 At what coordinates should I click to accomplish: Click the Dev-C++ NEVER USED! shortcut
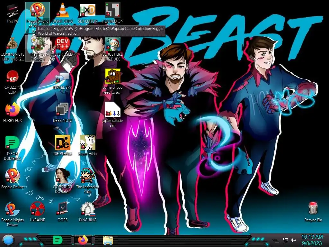[63, 44]
